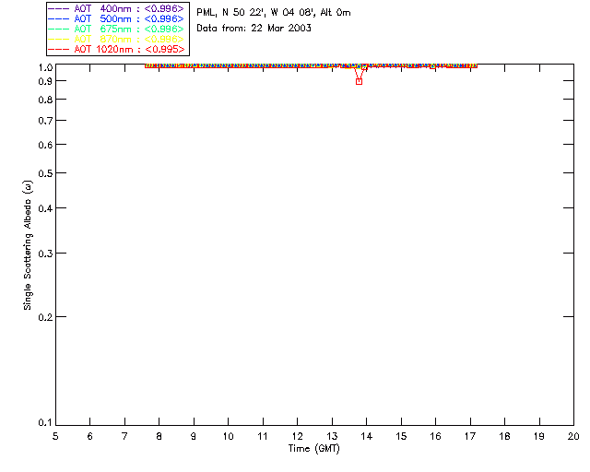
Task: Click the 0.2 y-axis tick label
Action: (x=45, y=317)
